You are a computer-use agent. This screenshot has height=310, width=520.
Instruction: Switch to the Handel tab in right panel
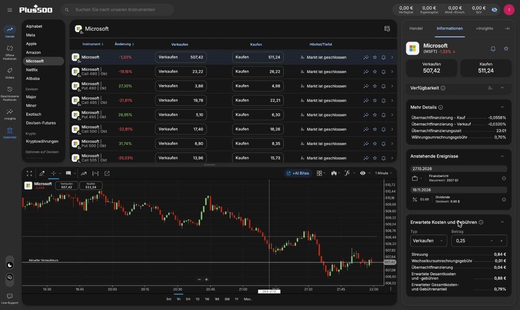pos(416,28)
